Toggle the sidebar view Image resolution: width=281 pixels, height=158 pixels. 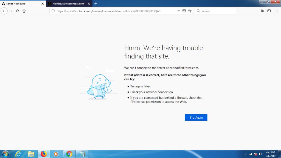tap(269, 11)
